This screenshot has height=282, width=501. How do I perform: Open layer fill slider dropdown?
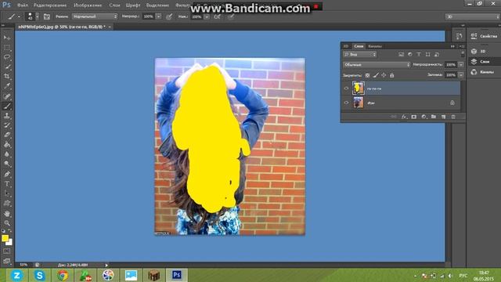461,75
